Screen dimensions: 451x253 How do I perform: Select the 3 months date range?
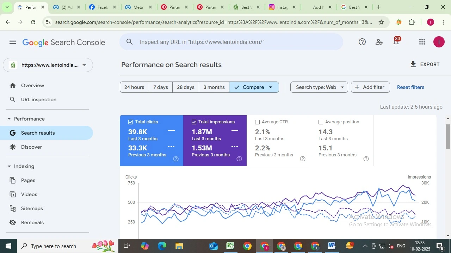[x=214, y=87]
